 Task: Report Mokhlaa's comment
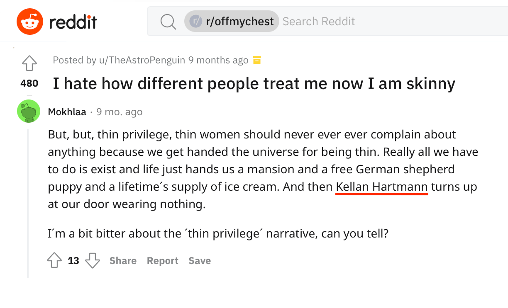[163, 261]
